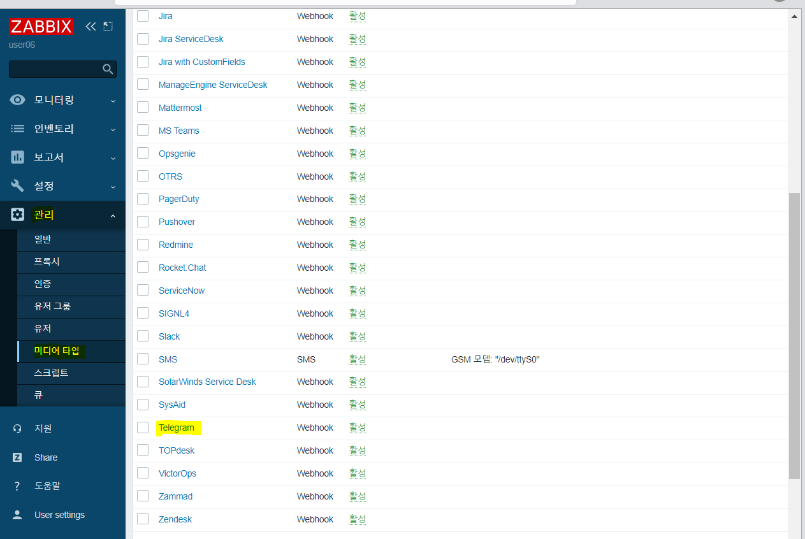
Task: Select the MS Teams checkbox
Action: pyautogui.click(x=143, y=130)
